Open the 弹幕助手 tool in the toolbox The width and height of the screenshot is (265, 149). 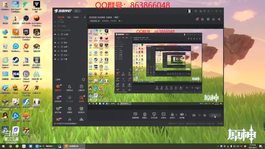pos(58,88)
